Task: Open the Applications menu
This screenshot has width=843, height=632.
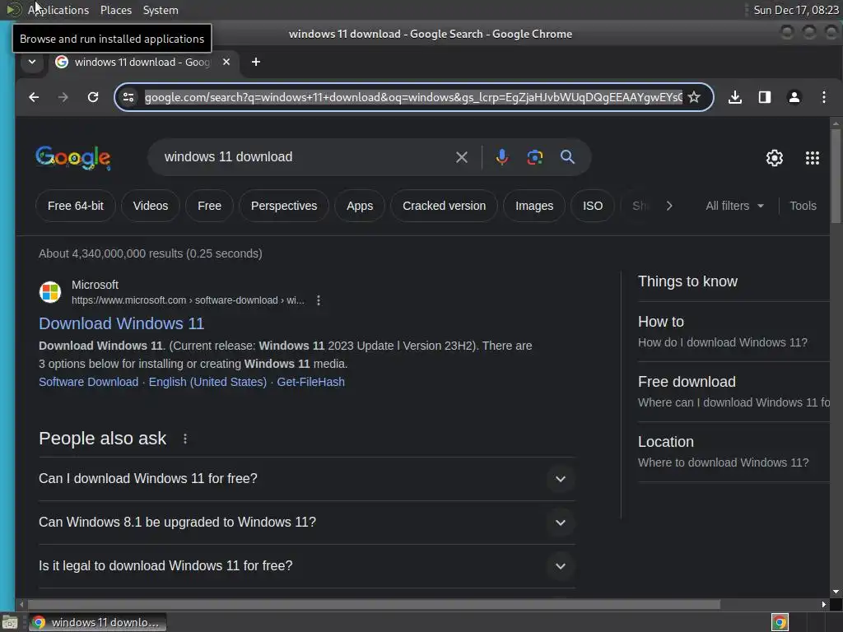Action: 58,10
